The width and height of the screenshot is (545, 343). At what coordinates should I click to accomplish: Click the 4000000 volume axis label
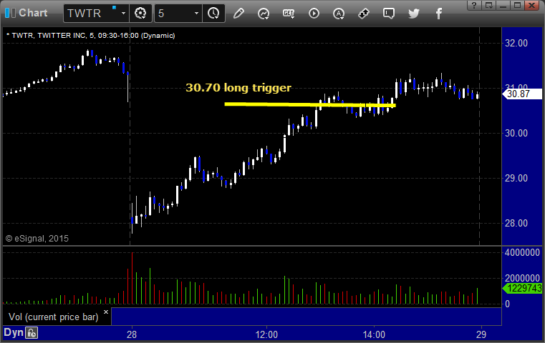pyautogui.click(x=522, y=252)
